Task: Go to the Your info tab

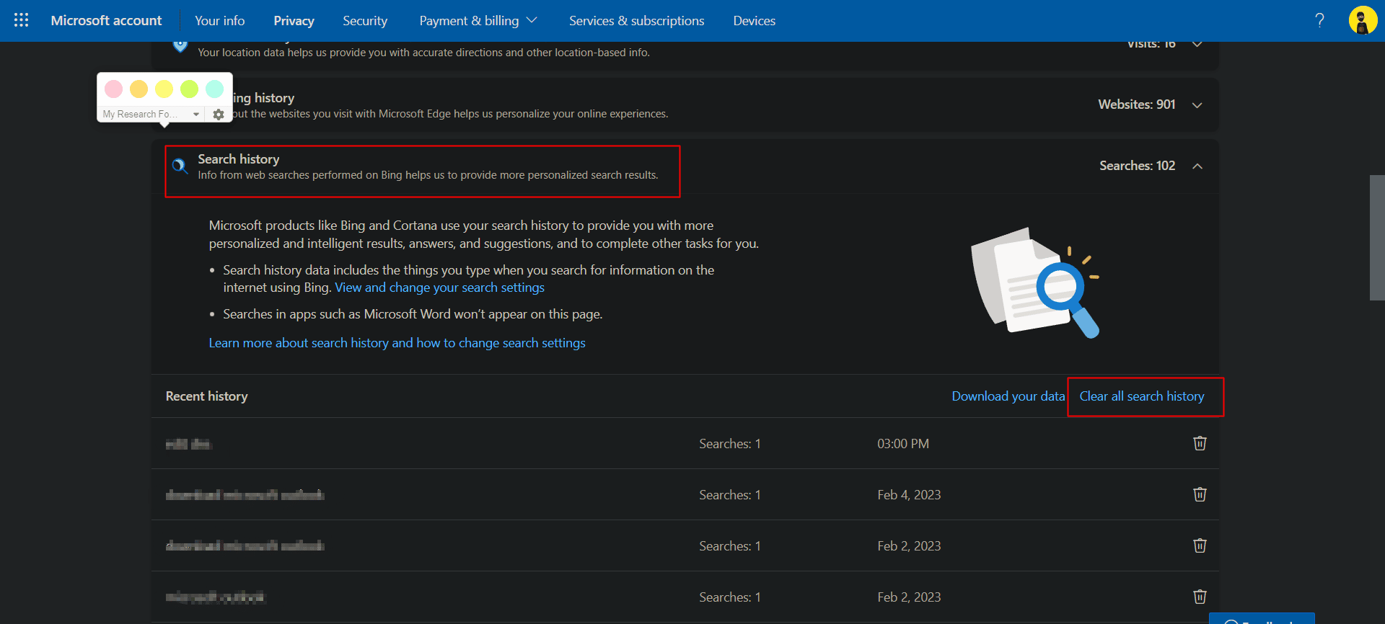Action: tap(219, 20)
